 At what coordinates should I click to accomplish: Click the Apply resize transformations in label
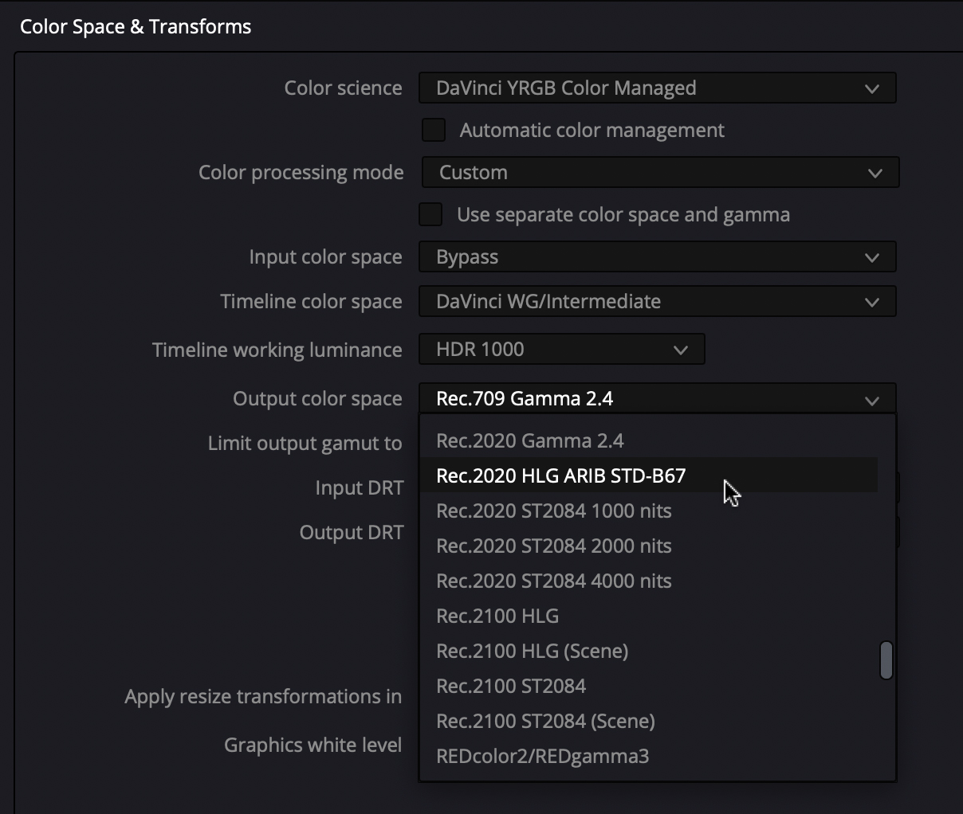tap(263, 696)
